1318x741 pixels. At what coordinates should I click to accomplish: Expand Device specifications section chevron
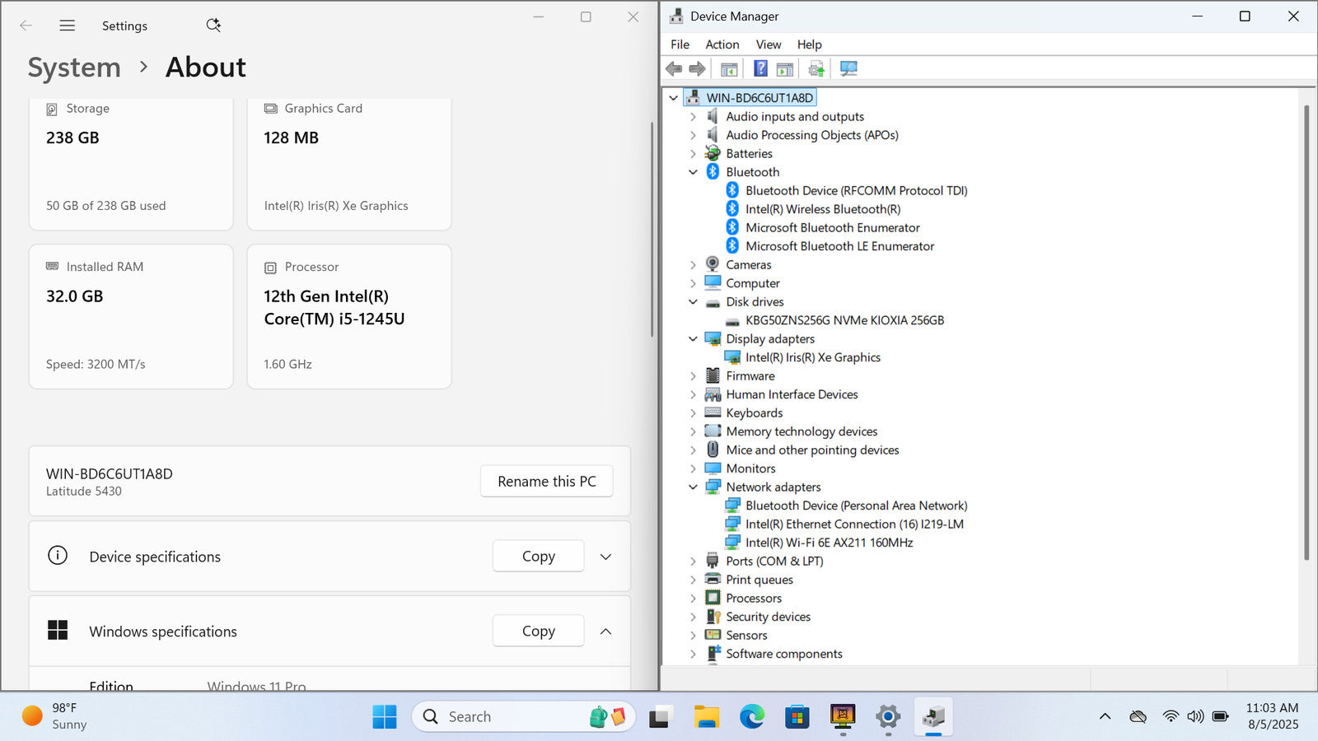point(605,557)
